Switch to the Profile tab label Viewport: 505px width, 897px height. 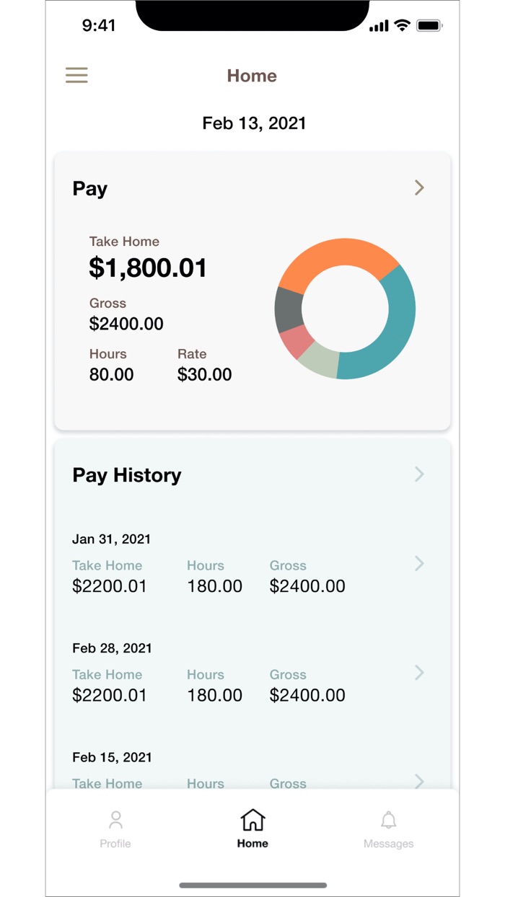(115, 844)
